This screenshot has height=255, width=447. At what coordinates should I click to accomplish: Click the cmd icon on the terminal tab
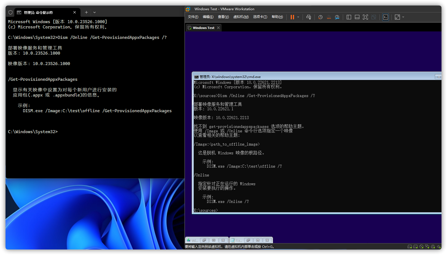[19, 12]
